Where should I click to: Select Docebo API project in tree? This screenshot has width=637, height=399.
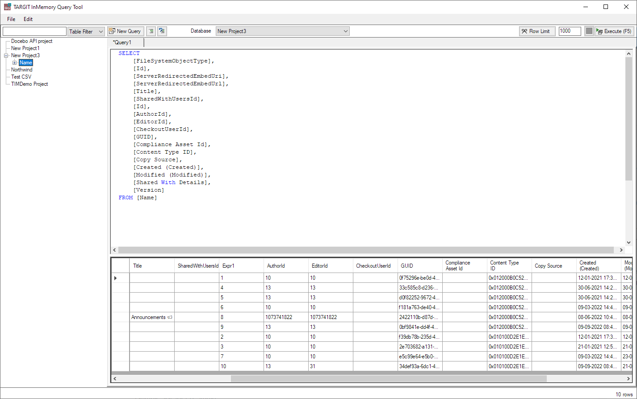coord(32,41)
